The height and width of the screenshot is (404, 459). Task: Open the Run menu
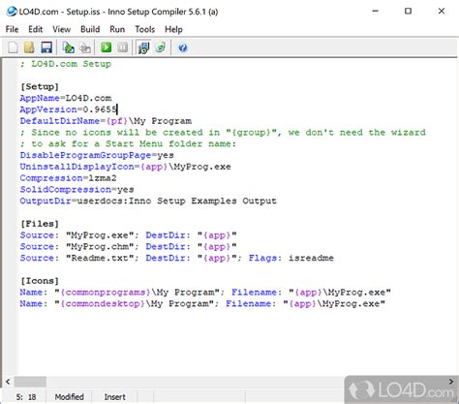point(117,29)
